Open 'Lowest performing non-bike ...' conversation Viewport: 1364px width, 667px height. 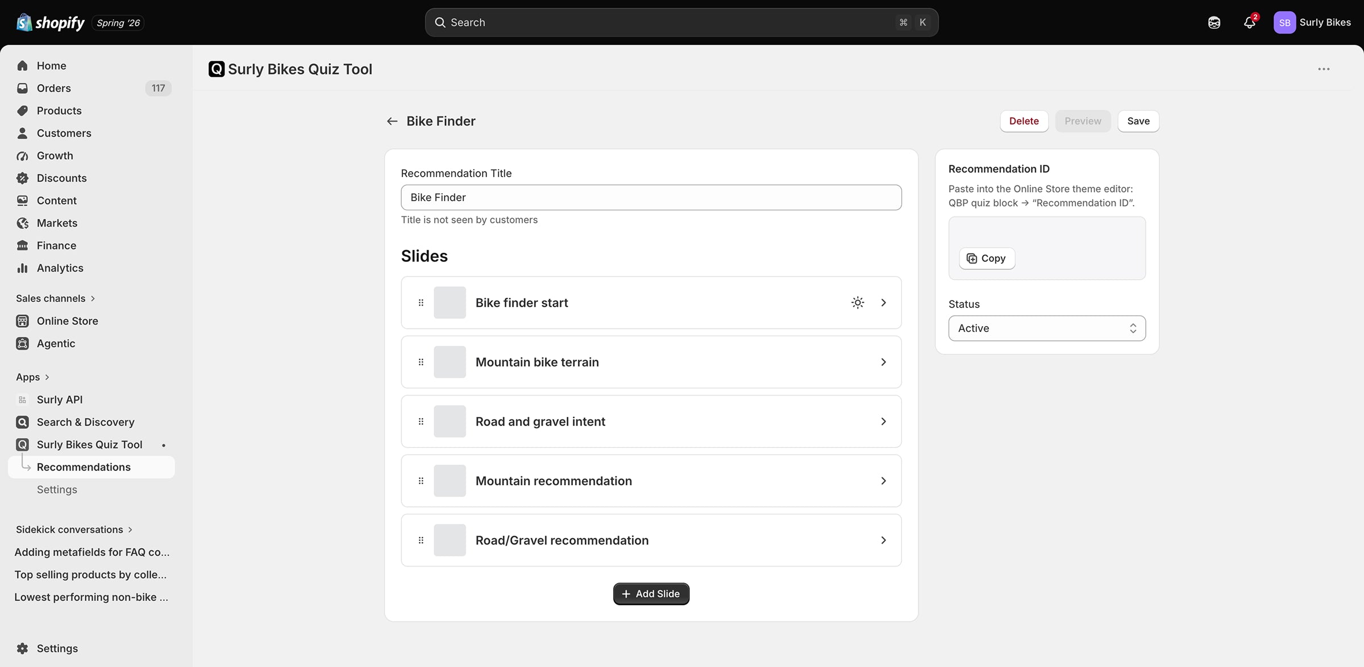point(92,597)
